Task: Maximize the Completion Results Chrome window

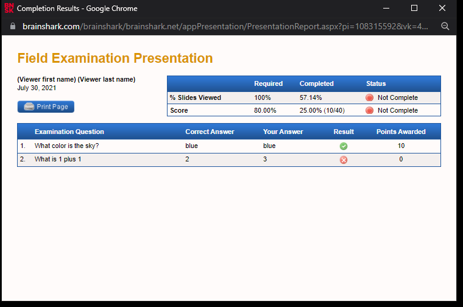Action: pyautogui.click(x=414, y=9)
